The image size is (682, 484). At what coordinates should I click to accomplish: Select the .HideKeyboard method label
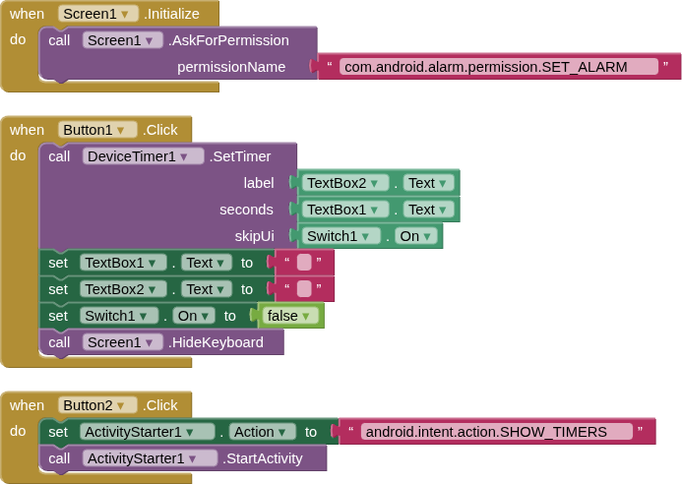pyautogui.click(x=216, y=342)
